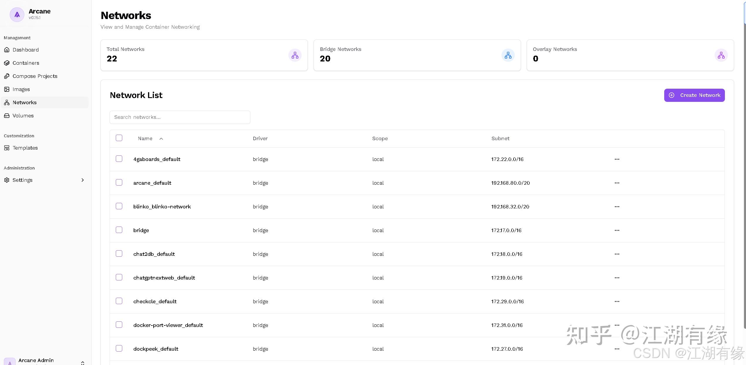Focus the Search networks input field
Image resolution: width=746 pixels, height=365 pixels.
[180, 117]
